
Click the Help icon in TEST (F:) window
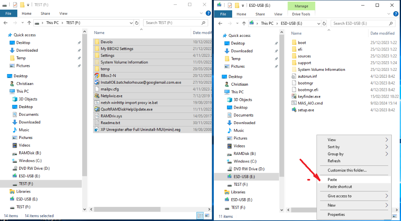(207, 14)
